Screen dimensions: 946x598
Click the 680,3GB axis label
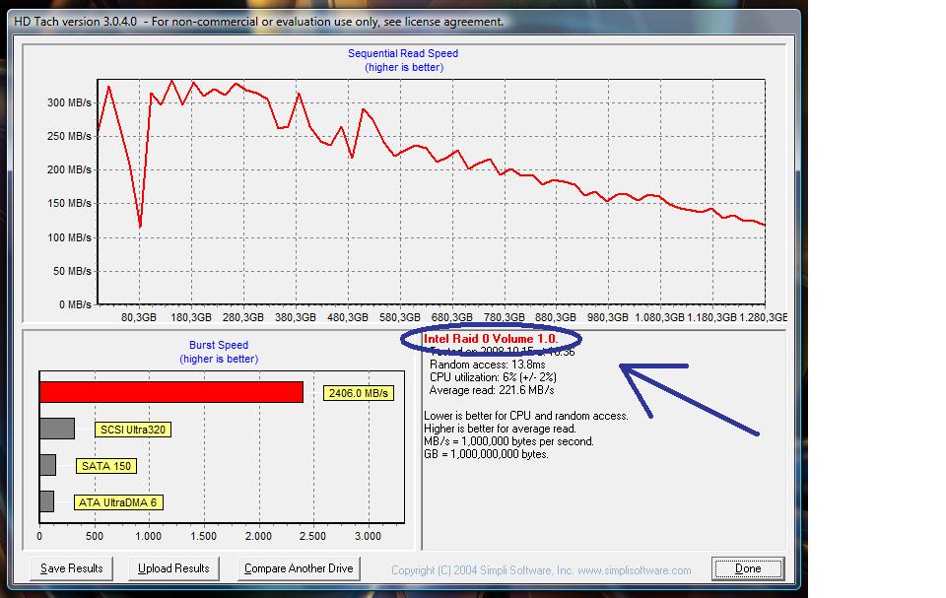(452, 317)
